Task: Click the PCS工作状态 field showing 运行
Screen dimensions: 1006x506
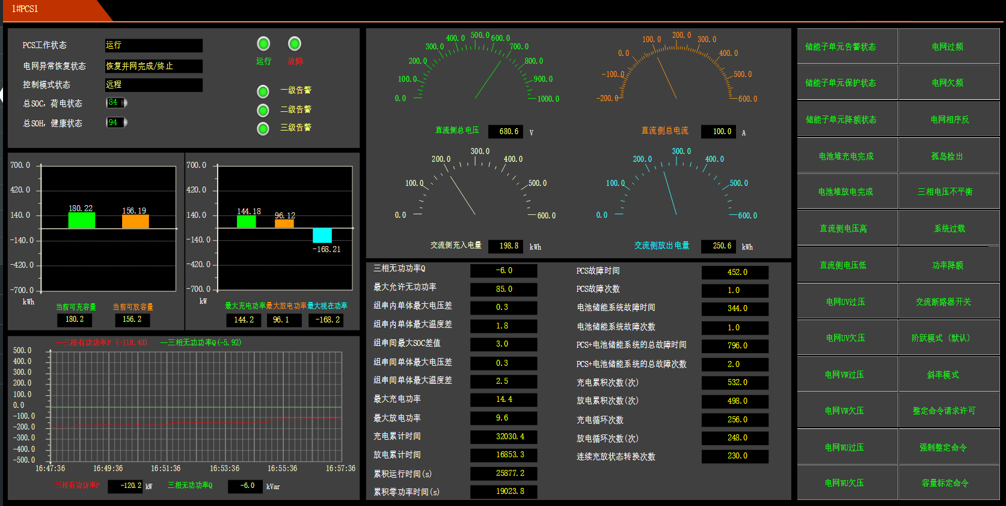Action: (153, 46)
